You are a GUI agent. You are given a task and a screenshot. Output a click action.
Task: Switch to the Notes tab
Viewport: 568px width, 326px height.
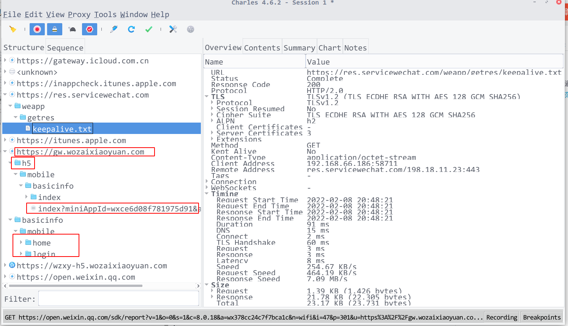(x=355, y=48)
